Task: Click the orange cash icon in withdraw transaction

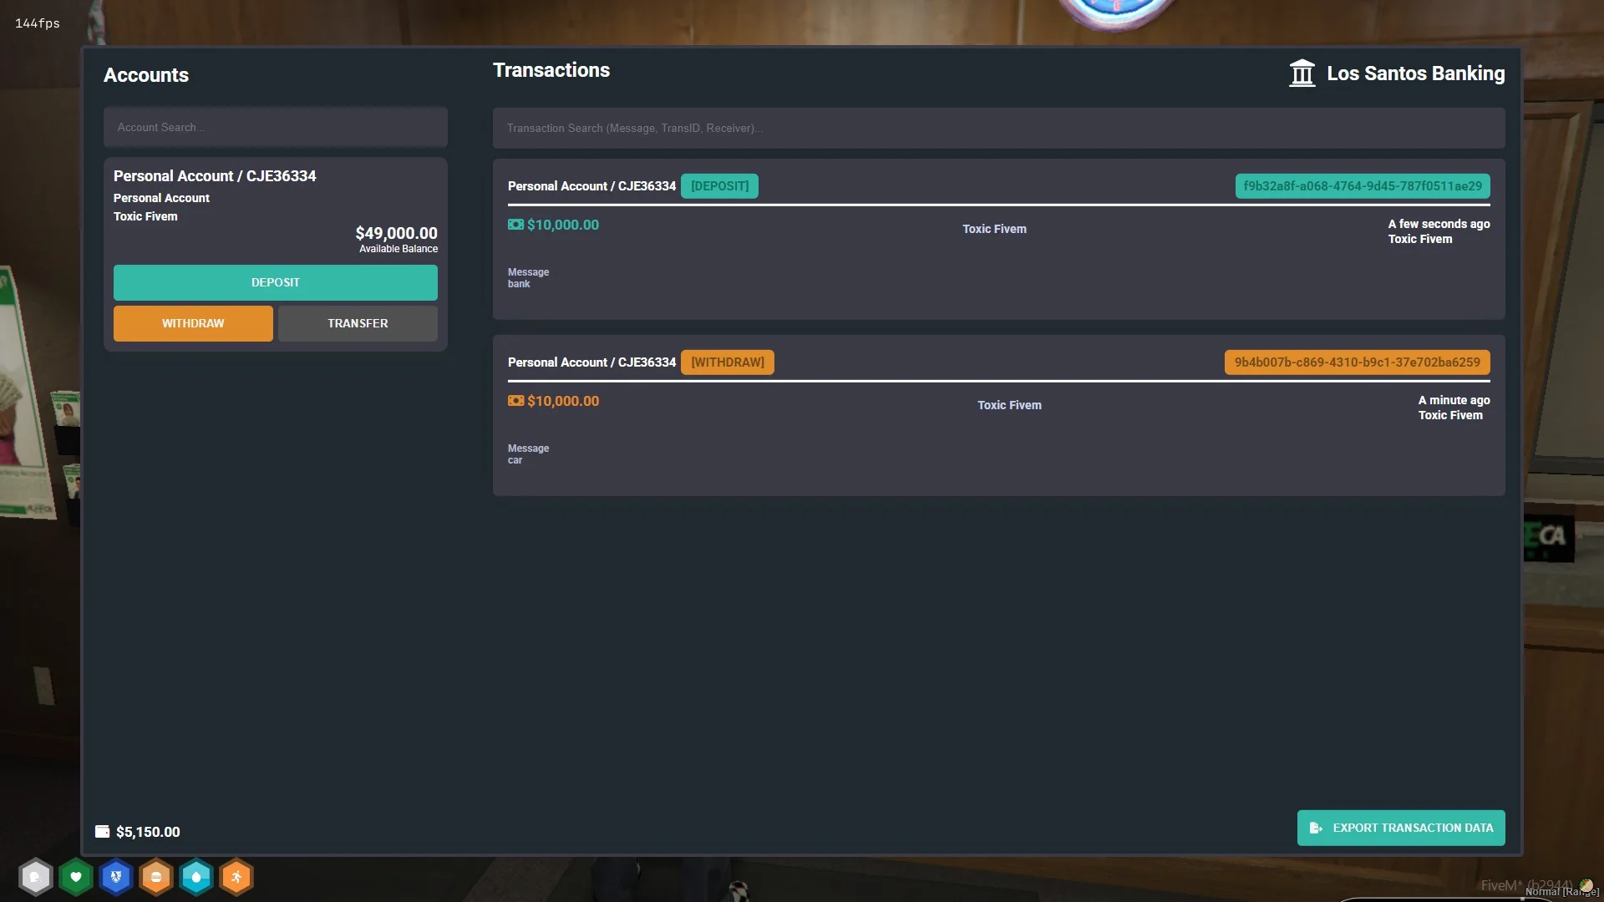Action: (x=515, y=401)
